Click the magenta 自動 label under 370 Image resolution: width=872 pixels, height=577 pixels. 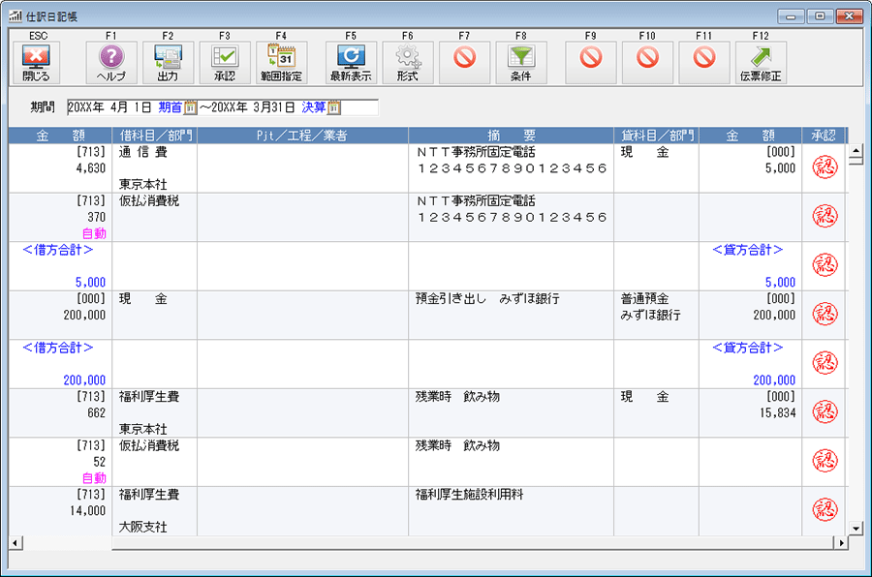point(94,233)
